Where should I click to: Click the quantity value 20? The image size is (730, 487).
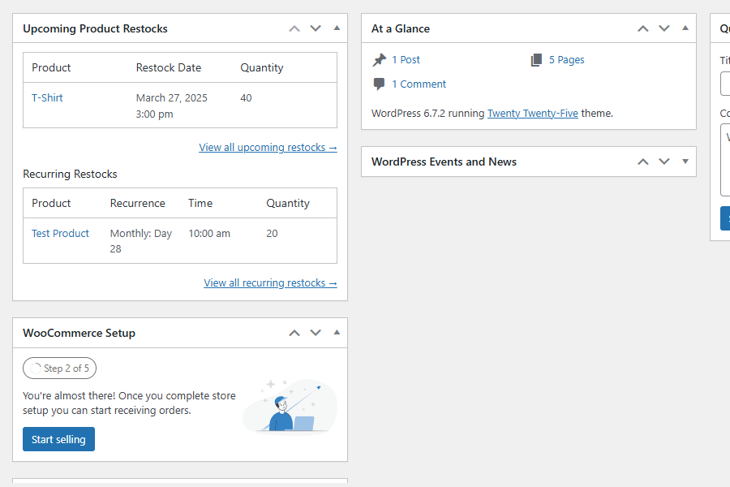click(x=272, y=234)
